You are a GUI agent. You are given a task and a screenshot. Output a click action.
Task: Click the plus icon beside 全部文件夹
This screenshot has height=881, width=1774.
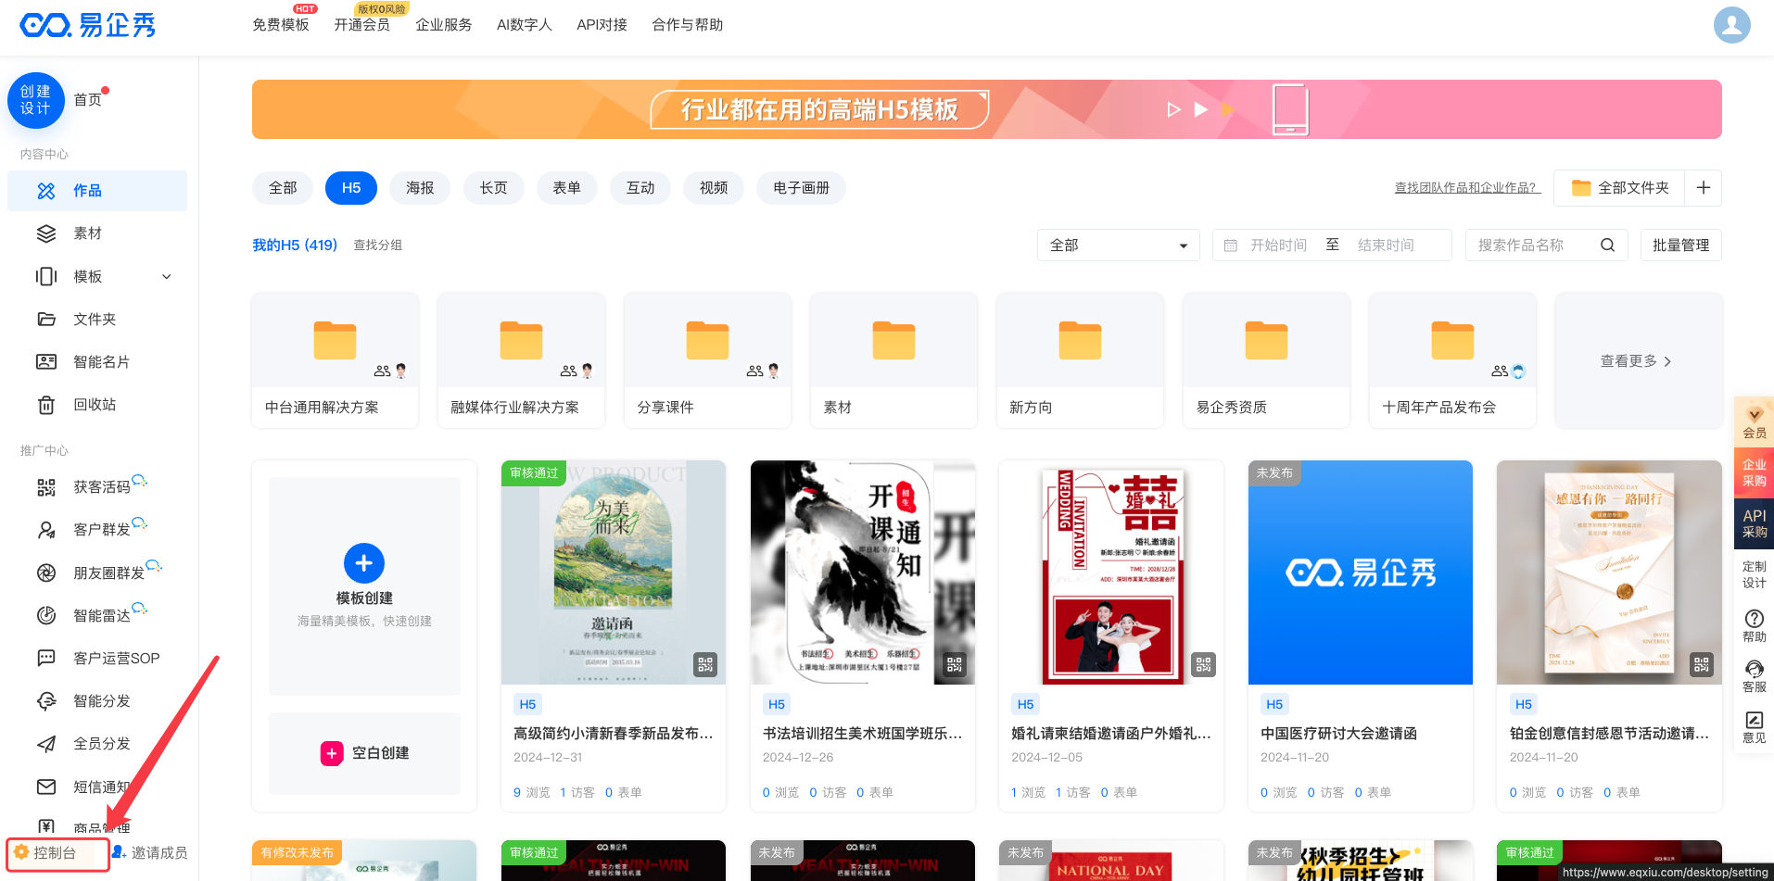coord(1703,188)
